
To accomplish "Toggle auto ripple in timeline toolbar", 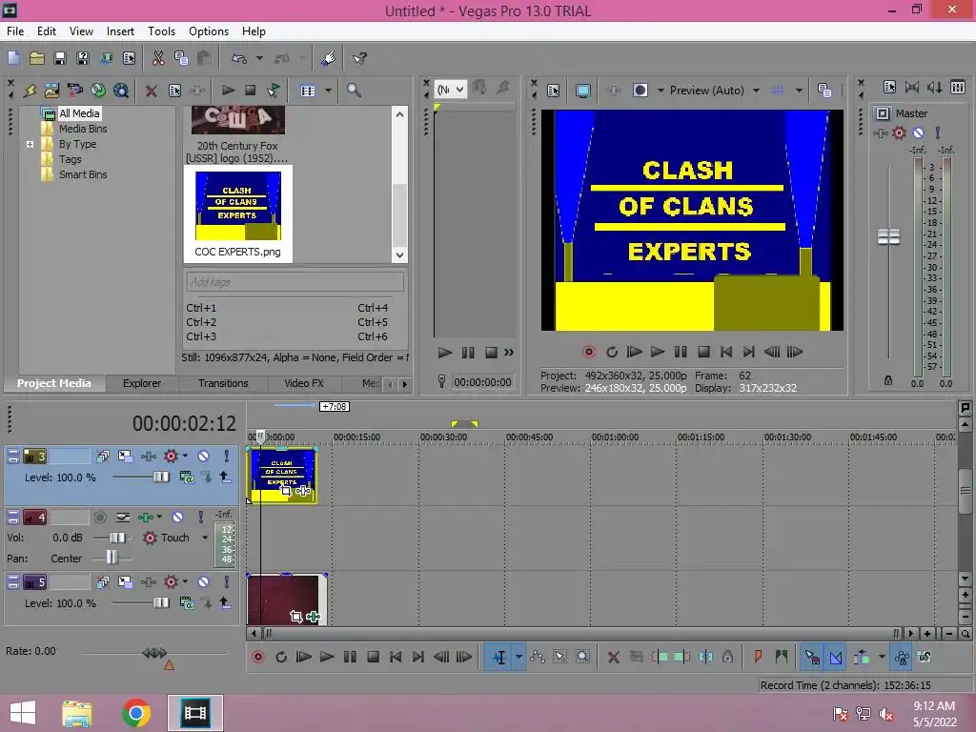I will coord(862,657).
